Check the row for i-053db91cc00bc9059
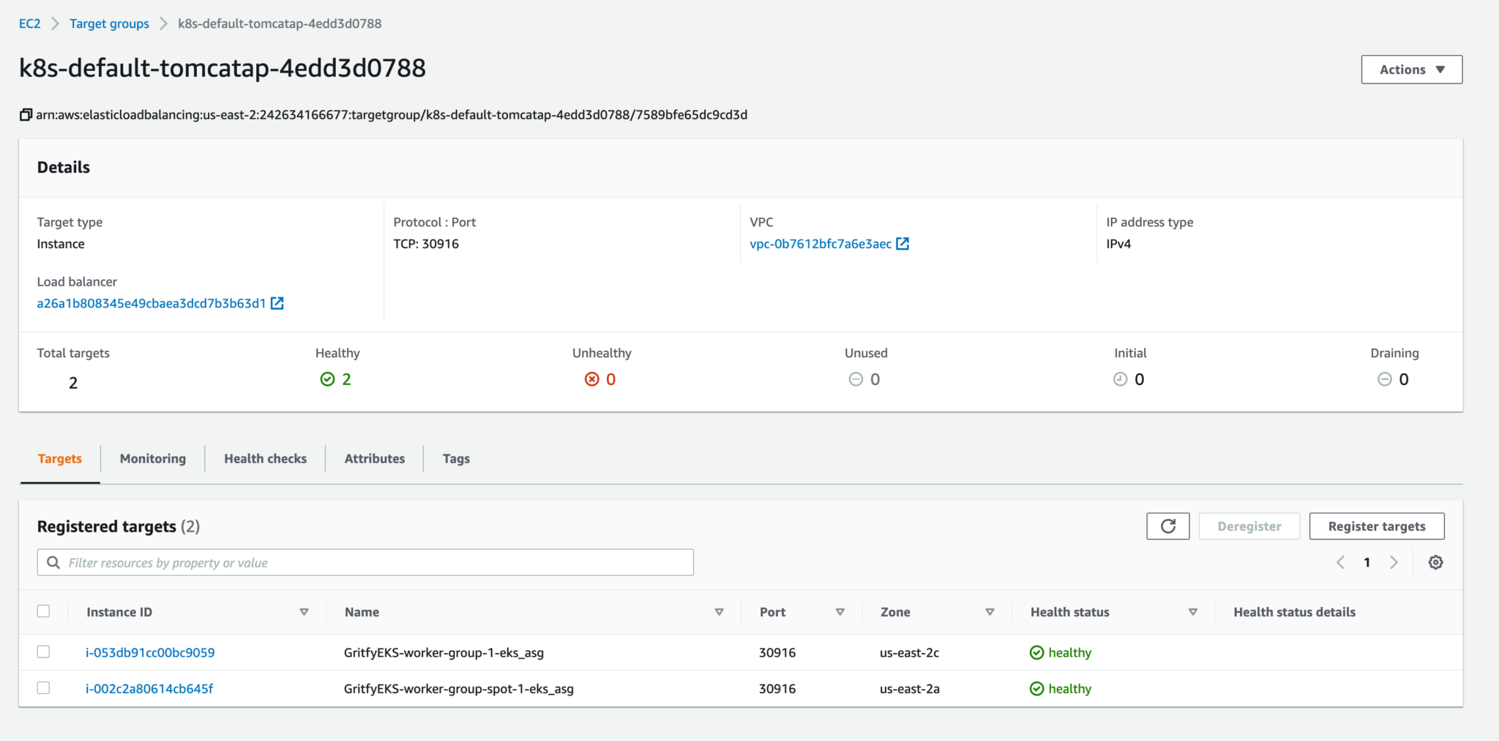This screenshot has width=1499, height=741. (x=44, y=652)
